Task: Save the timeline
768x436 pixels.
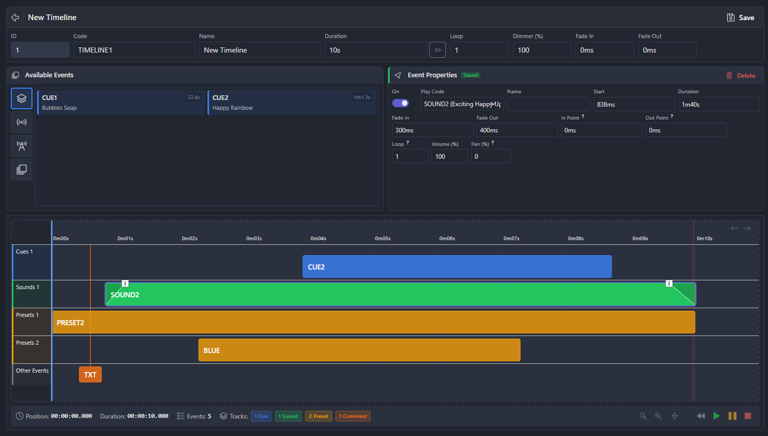Action: tap(740, 17)
